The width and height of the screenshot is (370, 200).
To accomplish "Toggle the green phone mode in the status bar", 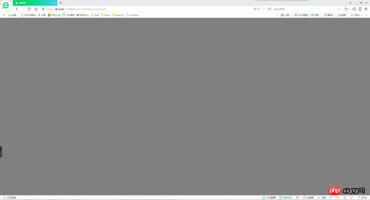I will (x=286, y=198).
